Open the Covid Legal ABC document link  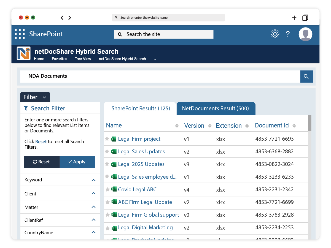click(x=137, y=189)
